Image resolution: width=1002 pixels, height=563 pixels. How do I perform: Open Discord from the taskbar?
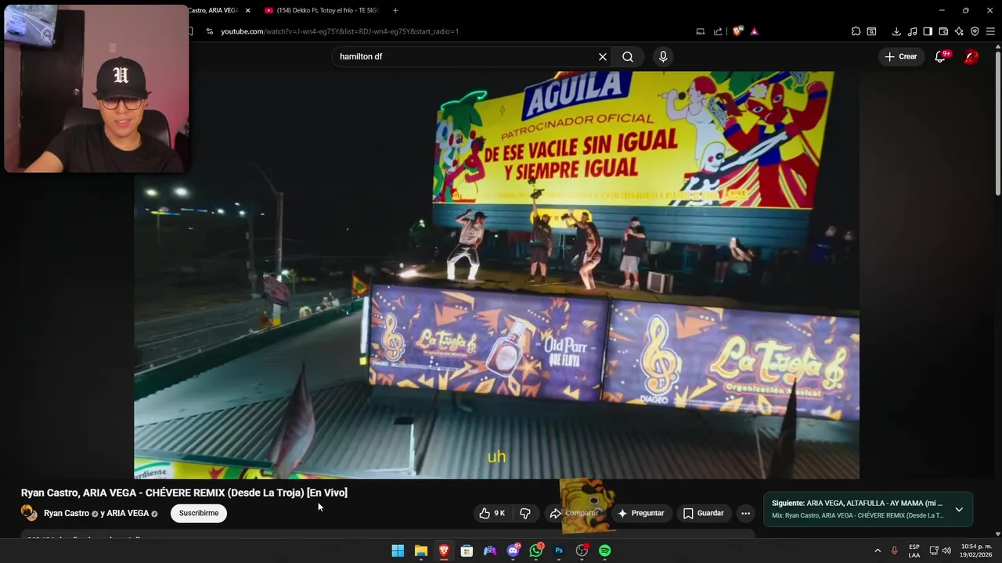tap(513, 550)
